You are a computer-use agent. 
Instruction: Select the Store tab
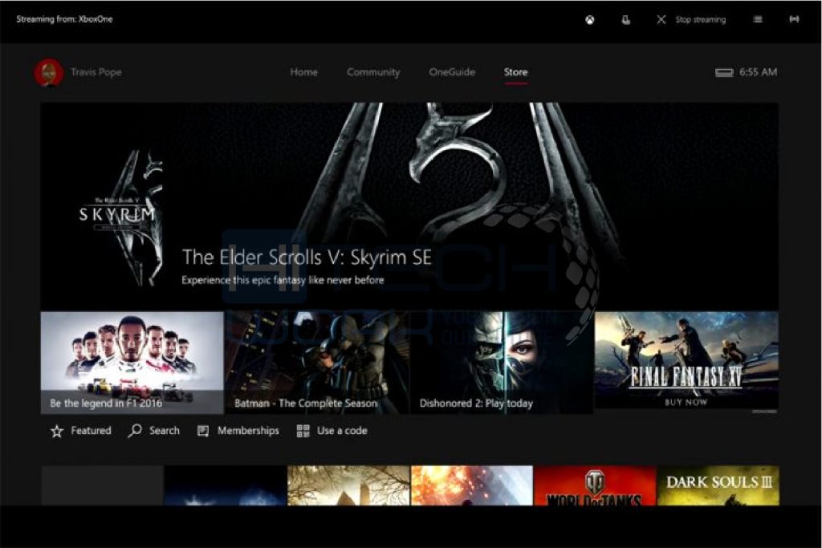point(516,72)
